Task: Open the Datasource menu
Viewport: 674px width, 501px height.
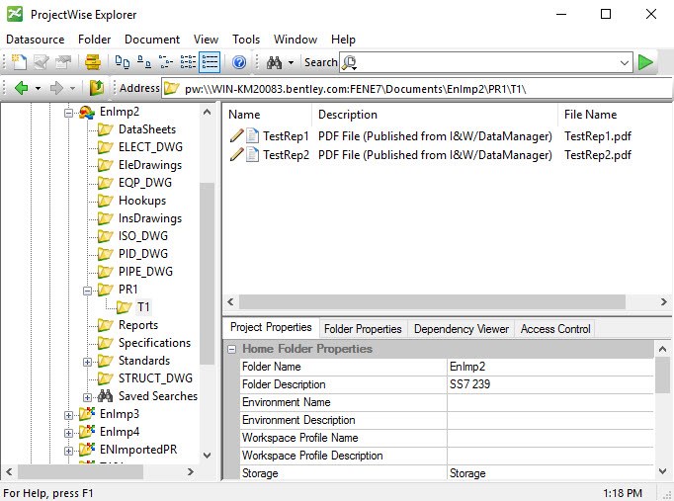Action: pyautogui.click(x=36, y=40)
